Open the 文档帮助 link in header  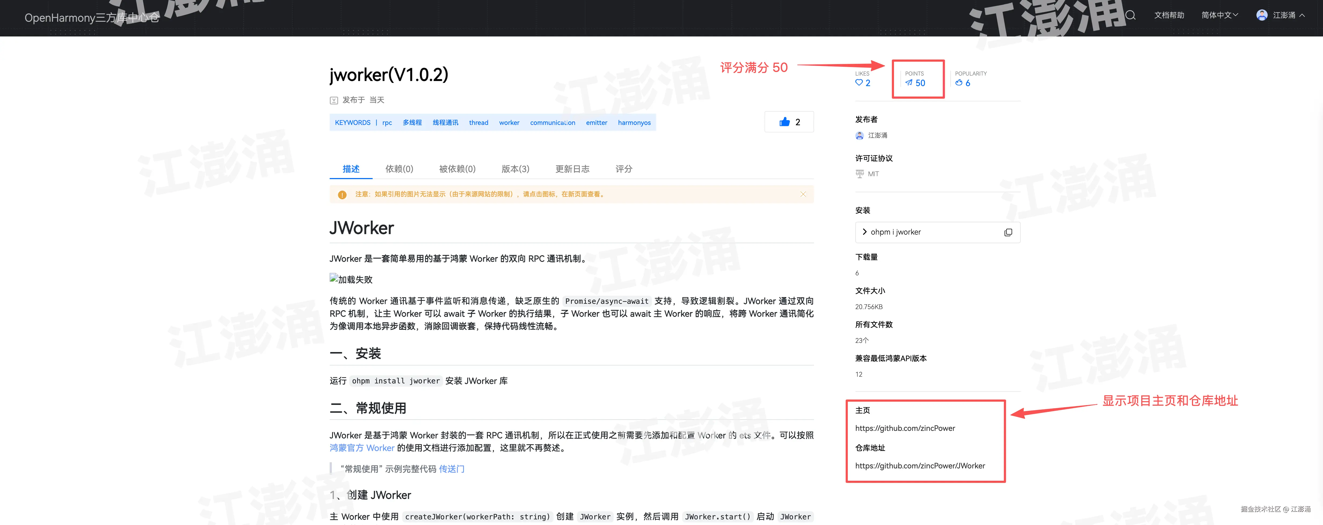tap(1169, 15)
